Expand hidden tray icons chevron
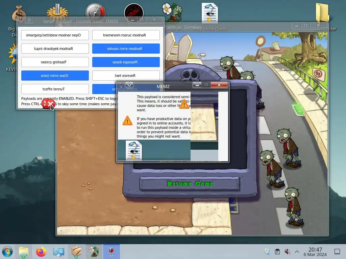 pyautogui.click(x=297, y=252)
